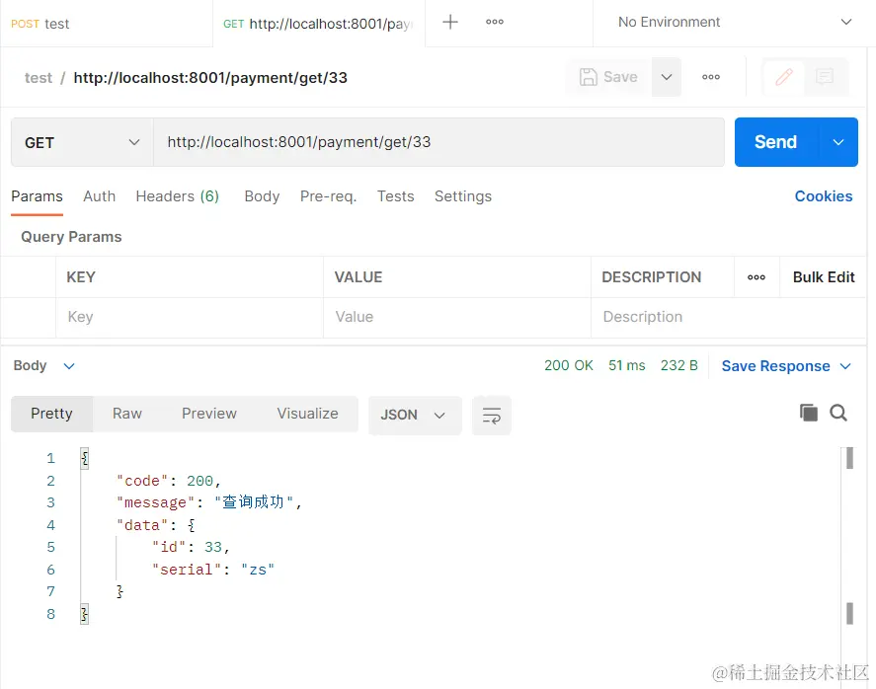The width and height of the screenshot is (876, 689).
Task: Select the Visualize response view
Action: pos(308,414)
